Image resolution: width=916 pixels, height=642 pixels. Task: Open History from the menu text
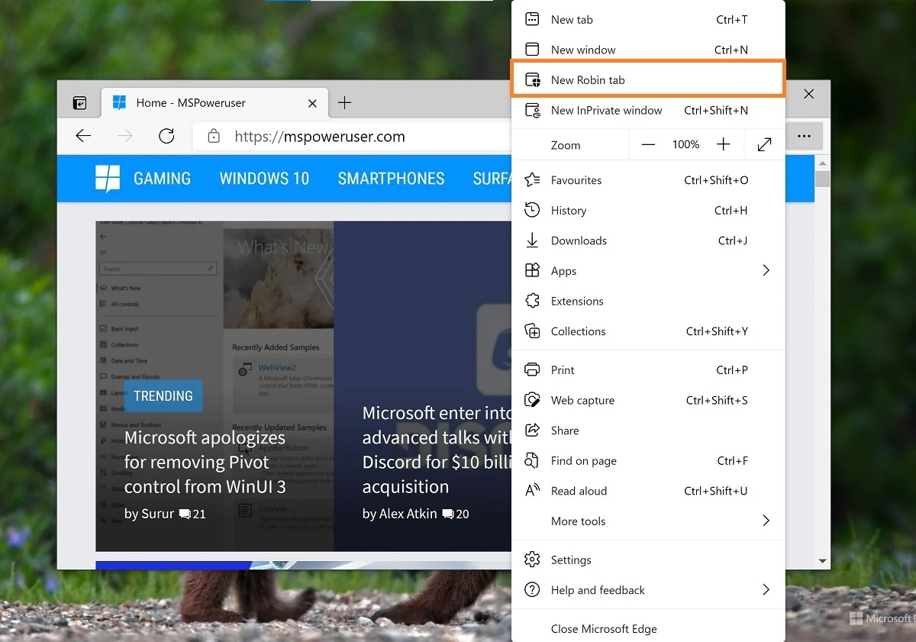pyautogui.click(x=569, y=210)
